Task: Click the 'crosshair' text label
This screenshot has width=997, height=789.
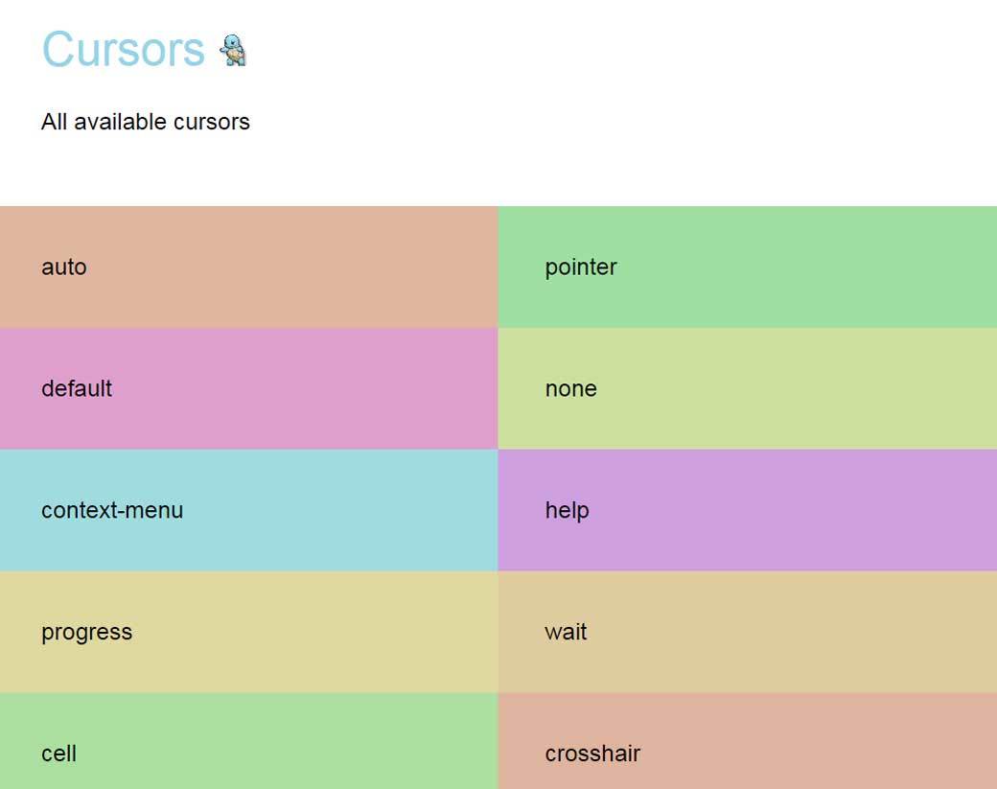Action: (x=592, y=754)
